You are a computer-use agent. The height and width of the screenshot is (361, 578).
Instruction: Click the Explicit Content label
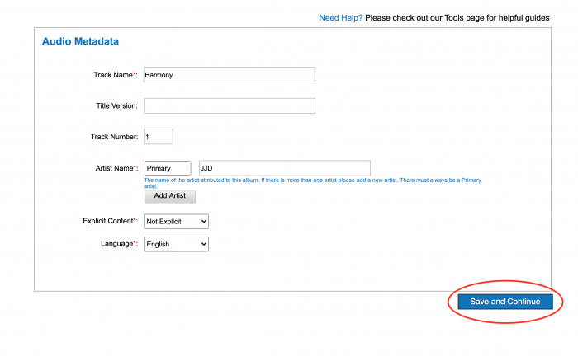(111, 222)
